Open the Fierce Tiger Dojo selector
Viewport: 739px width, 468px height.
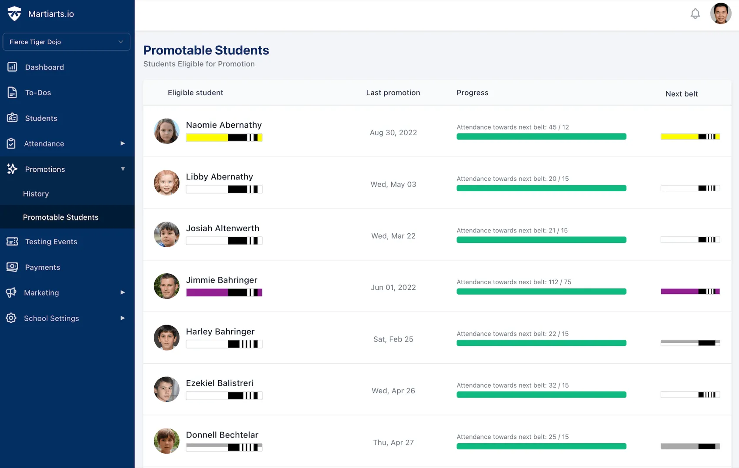click(x=66, y=42)
